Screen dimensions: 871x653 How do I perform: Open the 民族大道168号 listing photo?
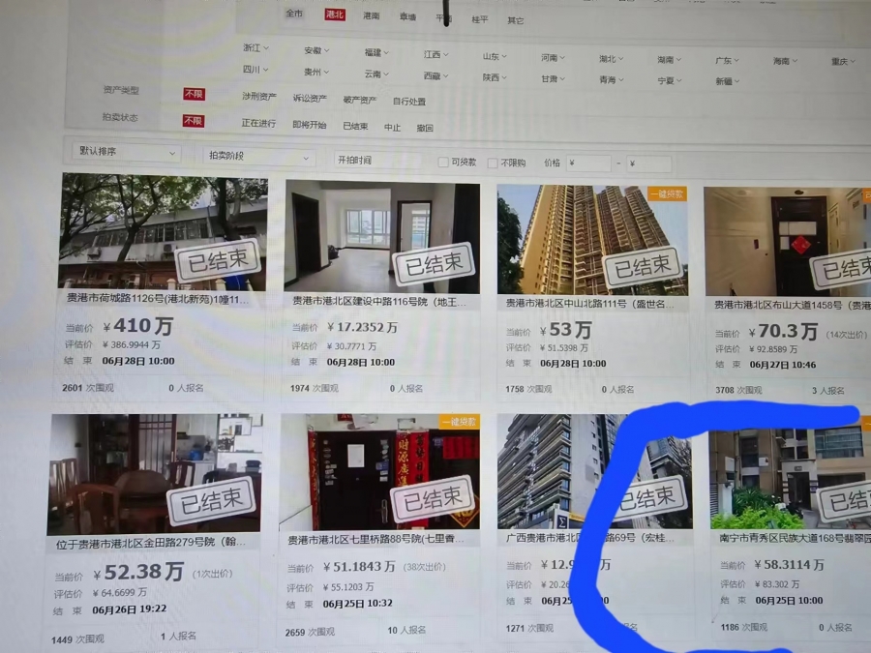[x=791, y=479]
